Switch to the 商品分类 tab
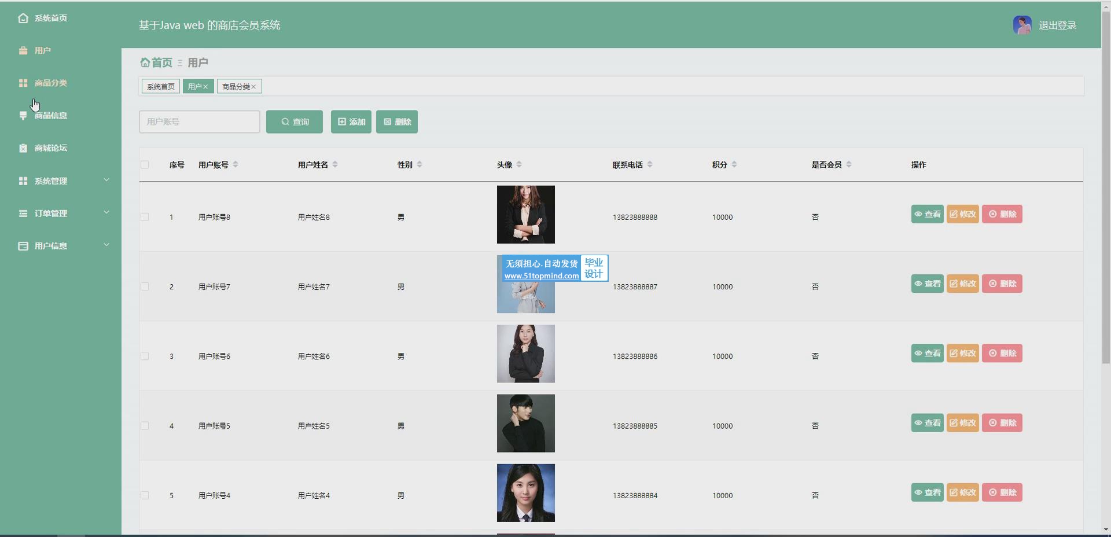 [x=236, y=86]
